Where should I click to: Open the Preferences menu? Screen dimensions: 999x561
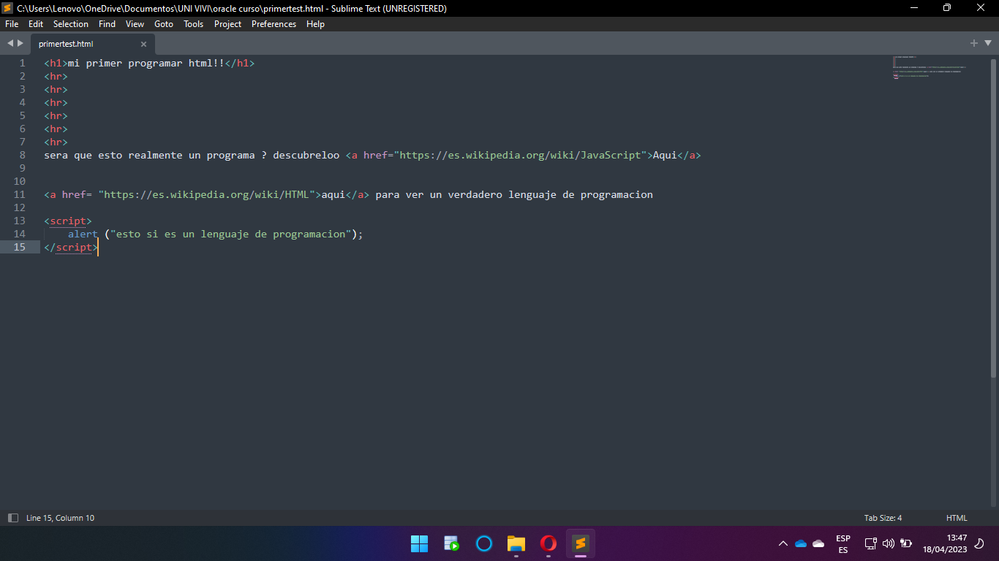point(274,24)
